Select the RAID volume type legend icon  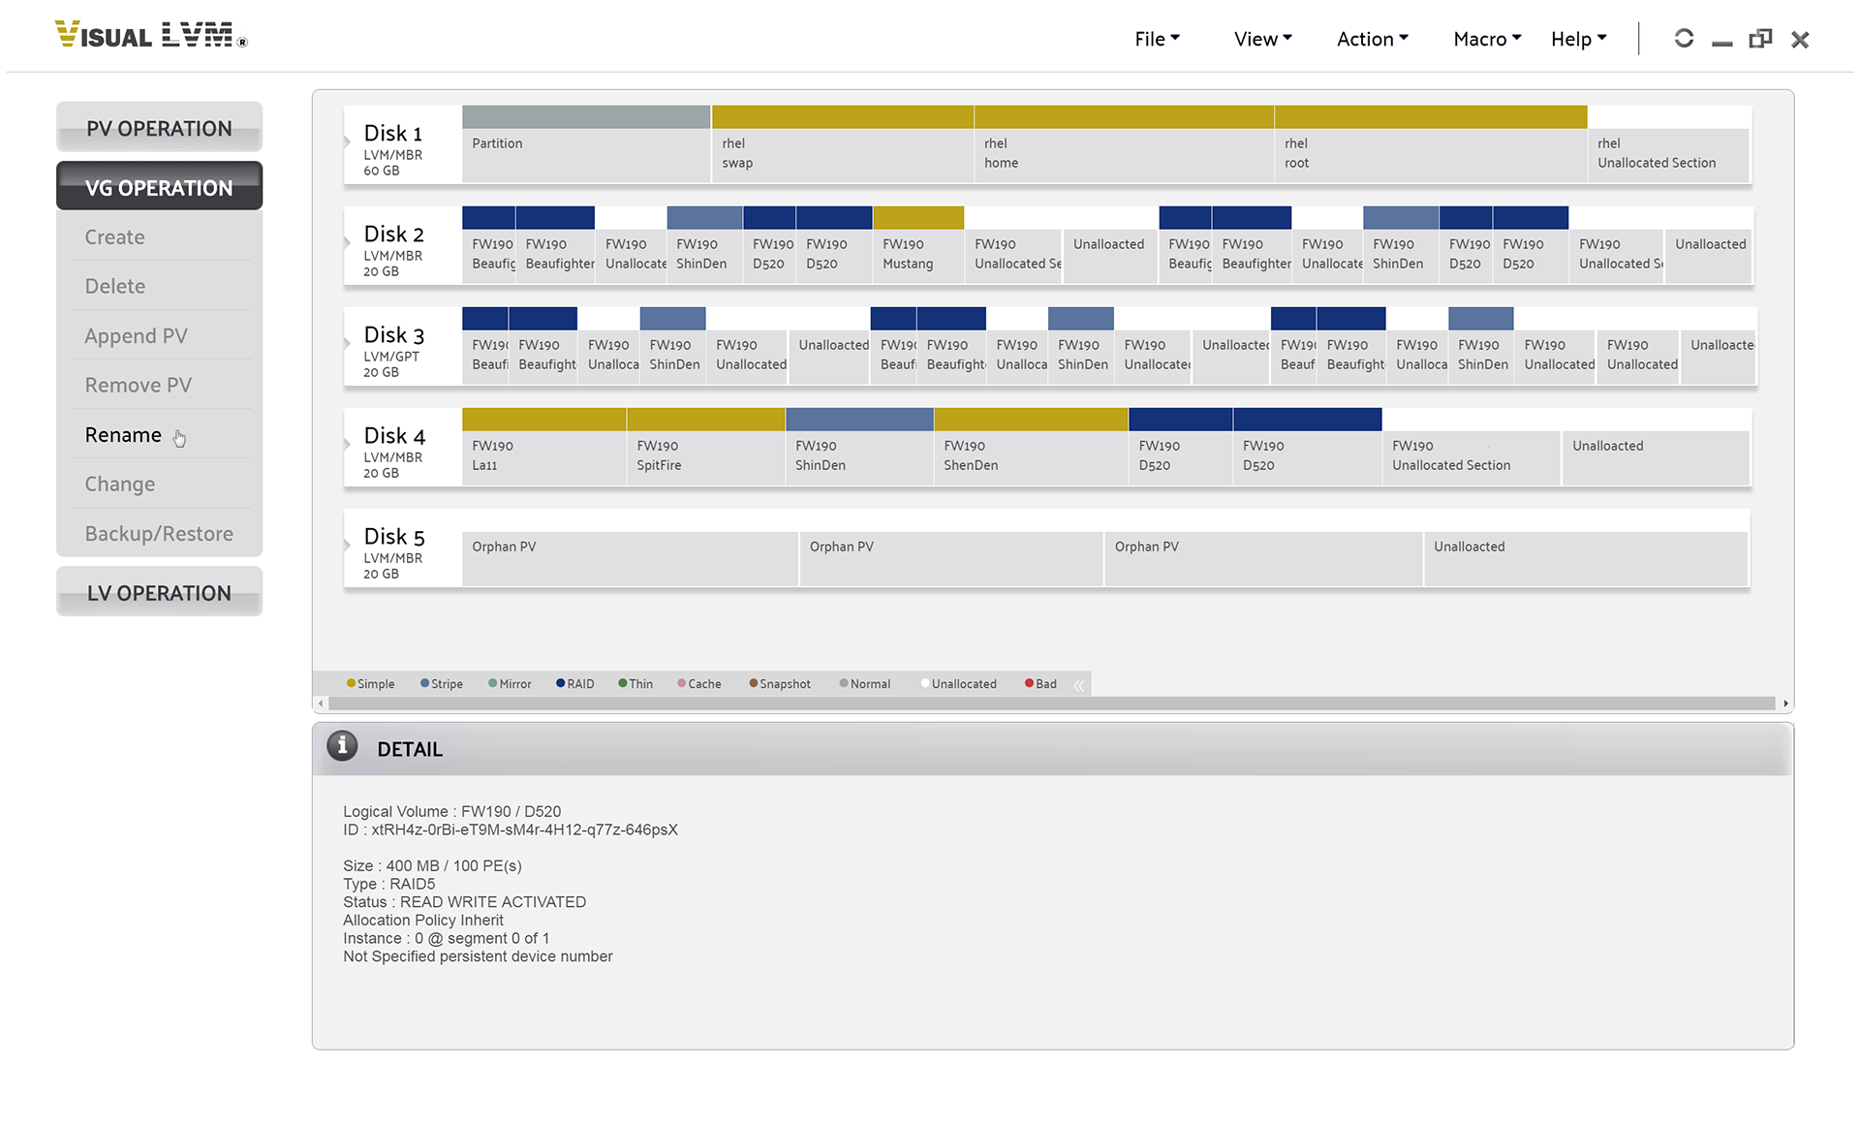tap(555, 683)
